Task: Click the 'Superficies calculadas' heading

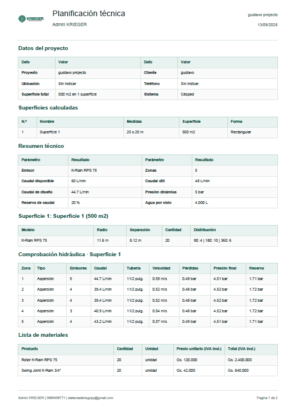Action: click(x=48, y=108)
